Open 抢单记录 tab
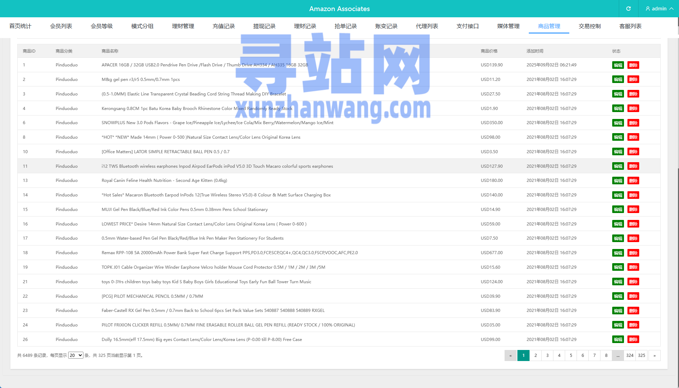The height and width of the screenshot is (388, 679). pos(346,26)
